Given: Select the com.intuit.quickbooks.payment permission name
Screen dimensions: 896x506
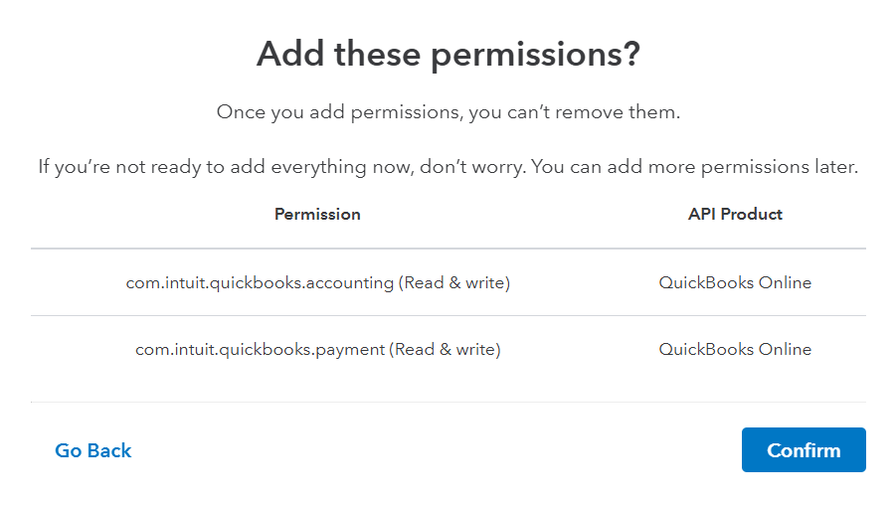Looking at the screenshot, I should pyautogui.click(x=261, y=349).
